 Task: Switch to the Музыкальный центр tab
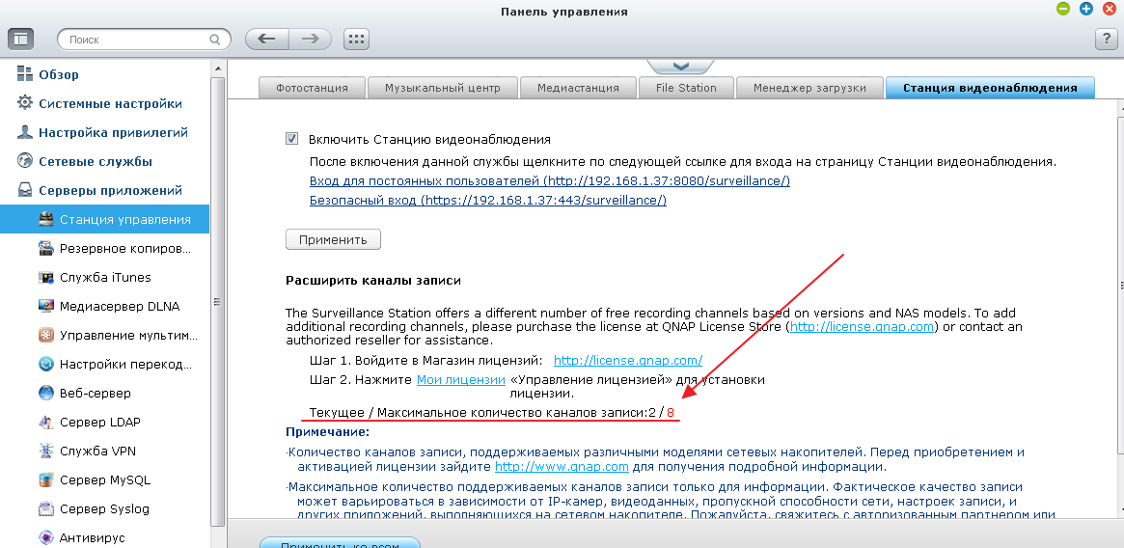pos(442,88)
